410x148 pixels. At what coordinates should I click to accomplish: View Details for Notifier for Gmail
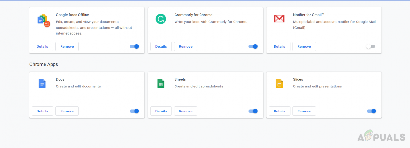(279, 46)
